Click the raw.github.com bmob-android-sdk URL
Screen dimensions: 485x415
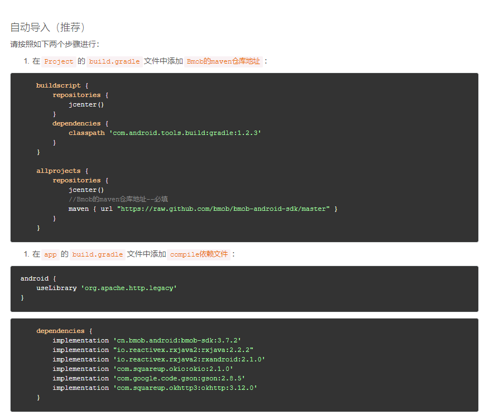coord(223,209)
